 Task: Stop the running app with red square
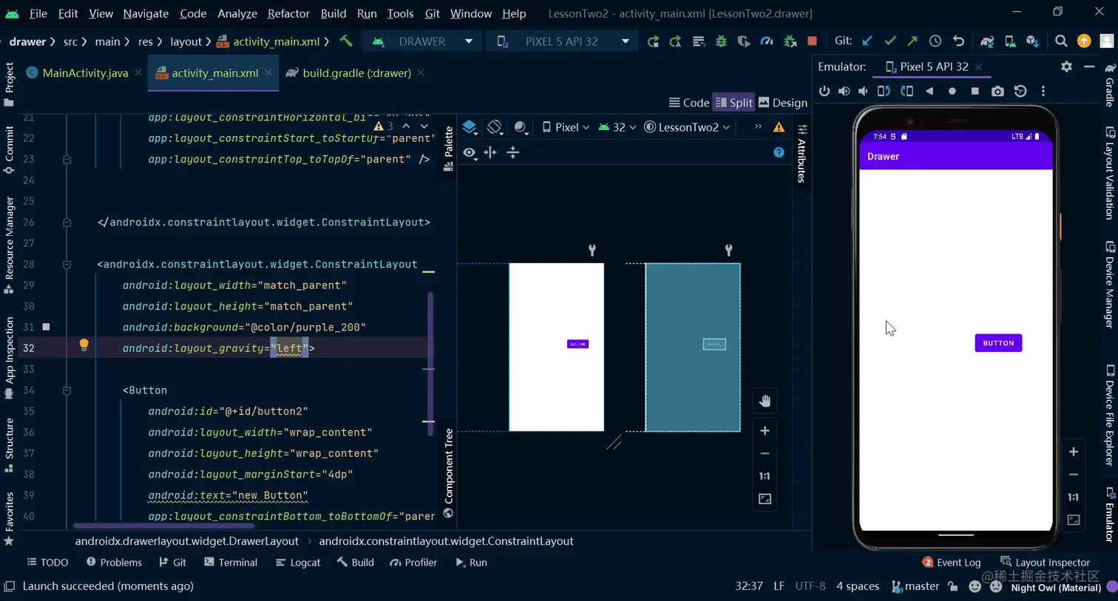pyautogui.click(x=812, y=41)
